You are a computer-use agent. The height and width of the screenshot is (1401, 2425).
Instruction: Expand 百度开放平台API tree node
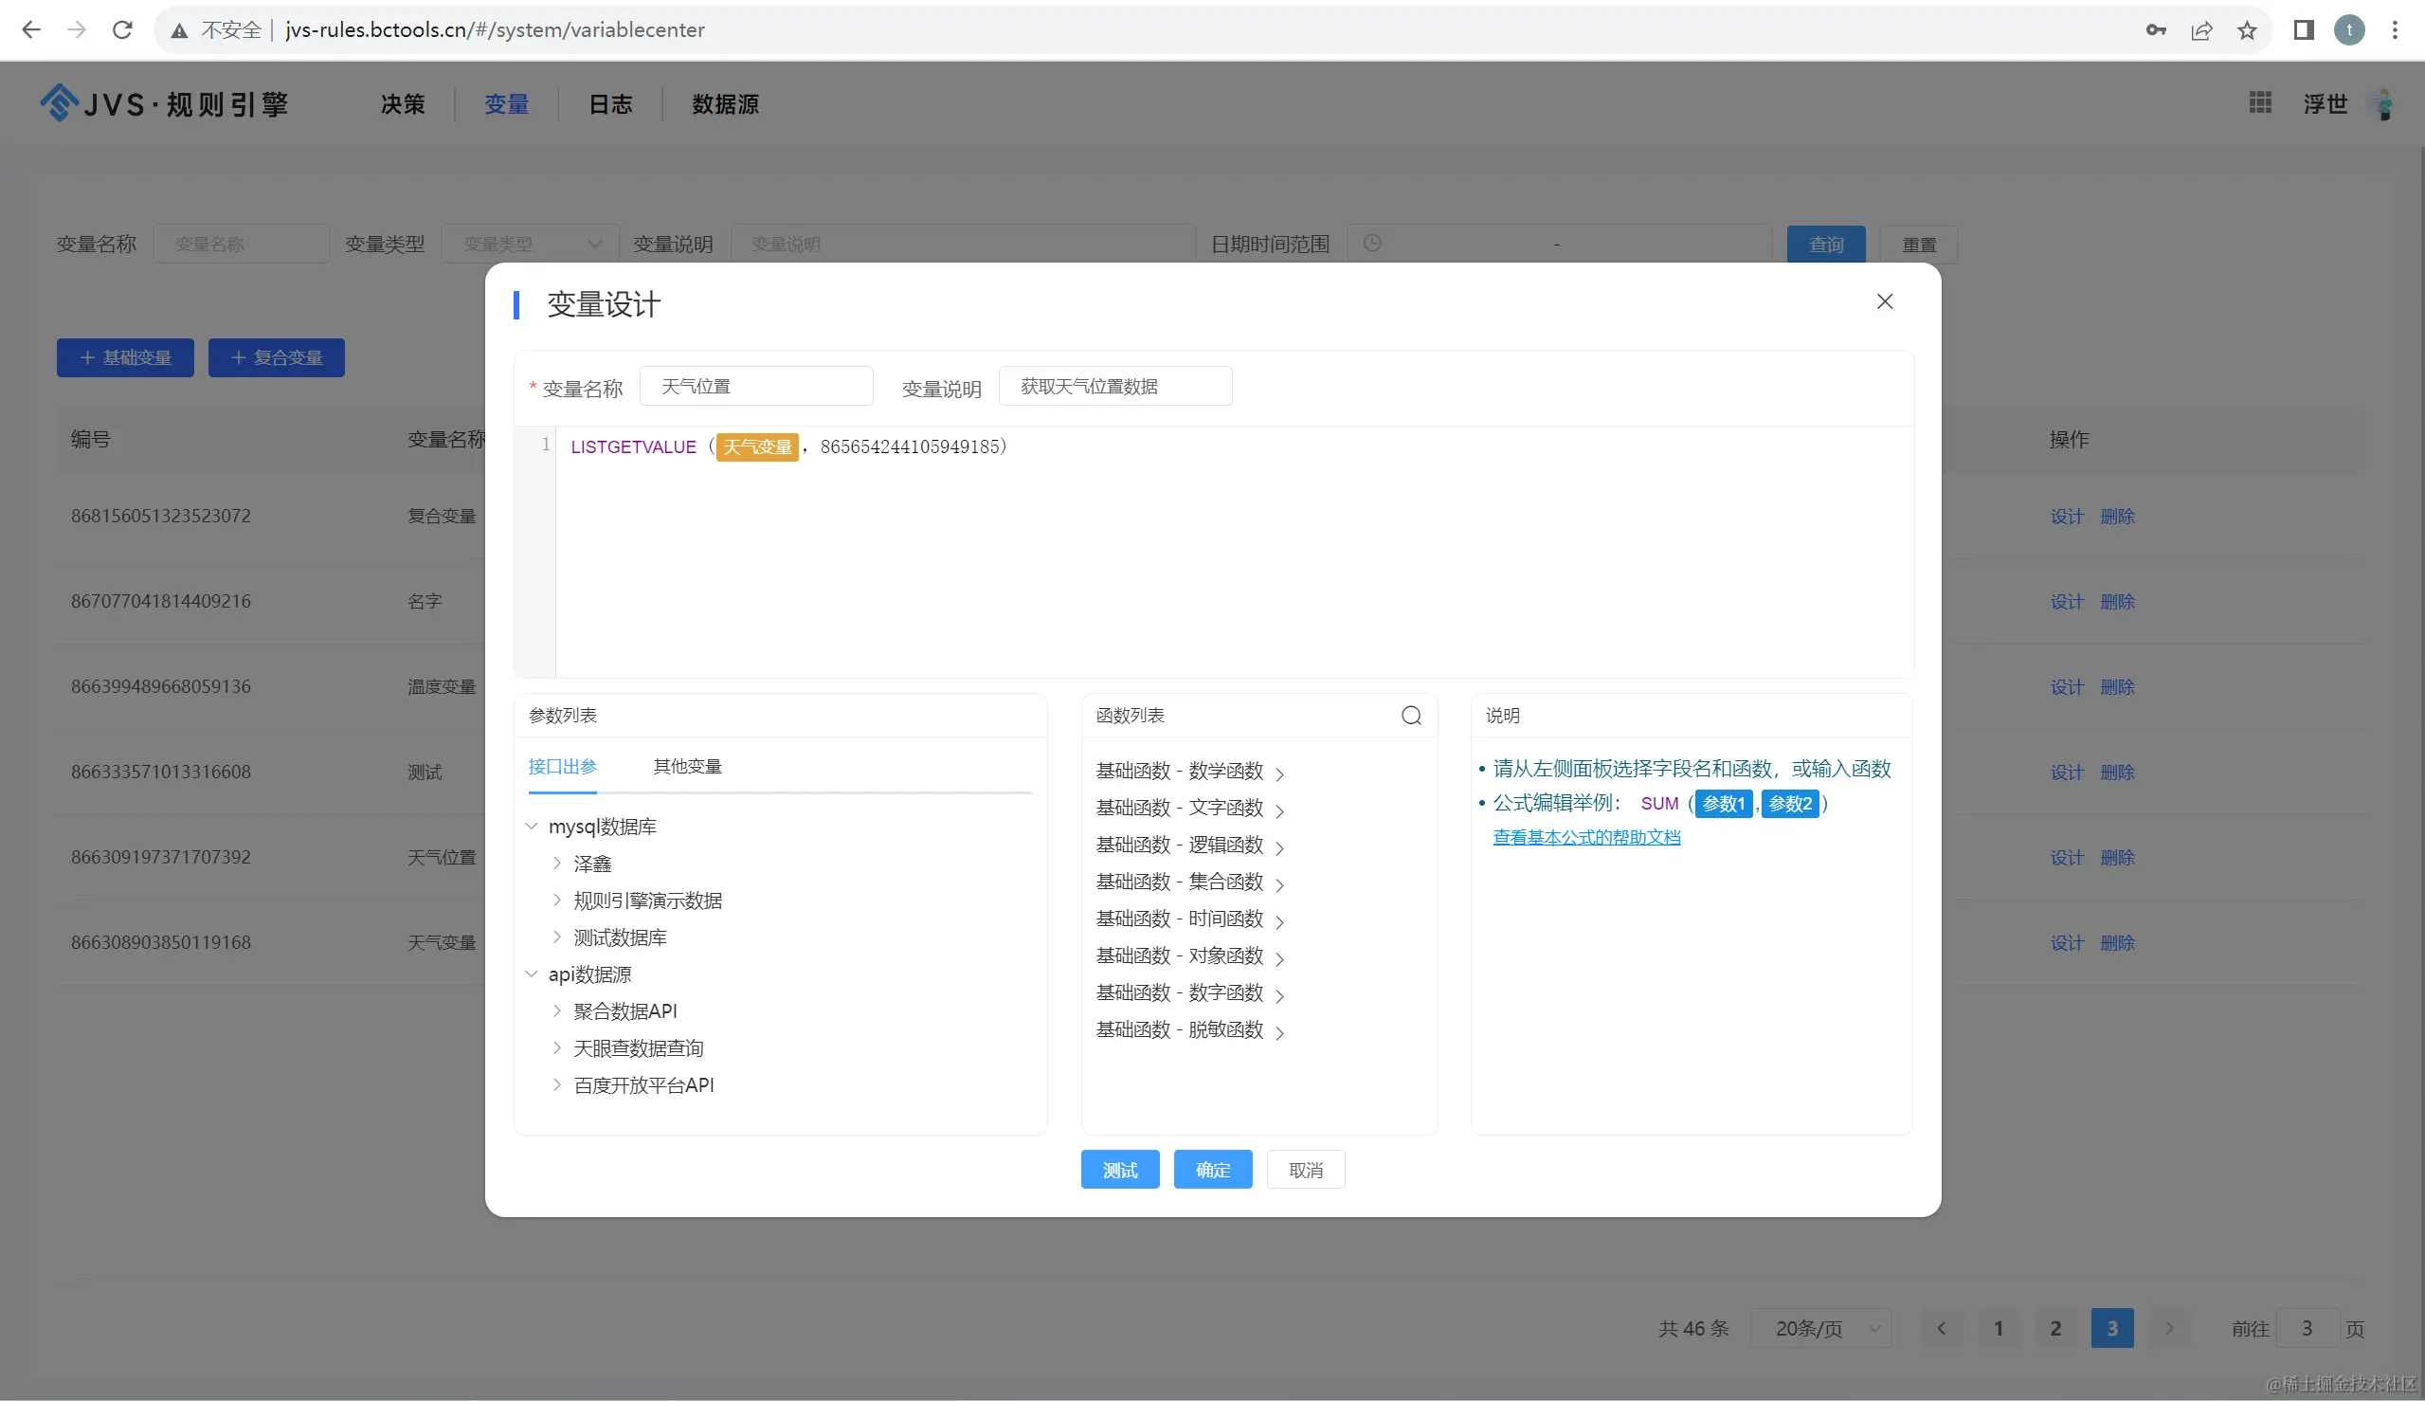557,1084
